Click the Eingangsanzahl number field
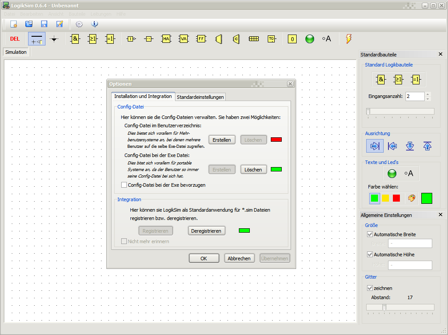 tap(415, 97)
